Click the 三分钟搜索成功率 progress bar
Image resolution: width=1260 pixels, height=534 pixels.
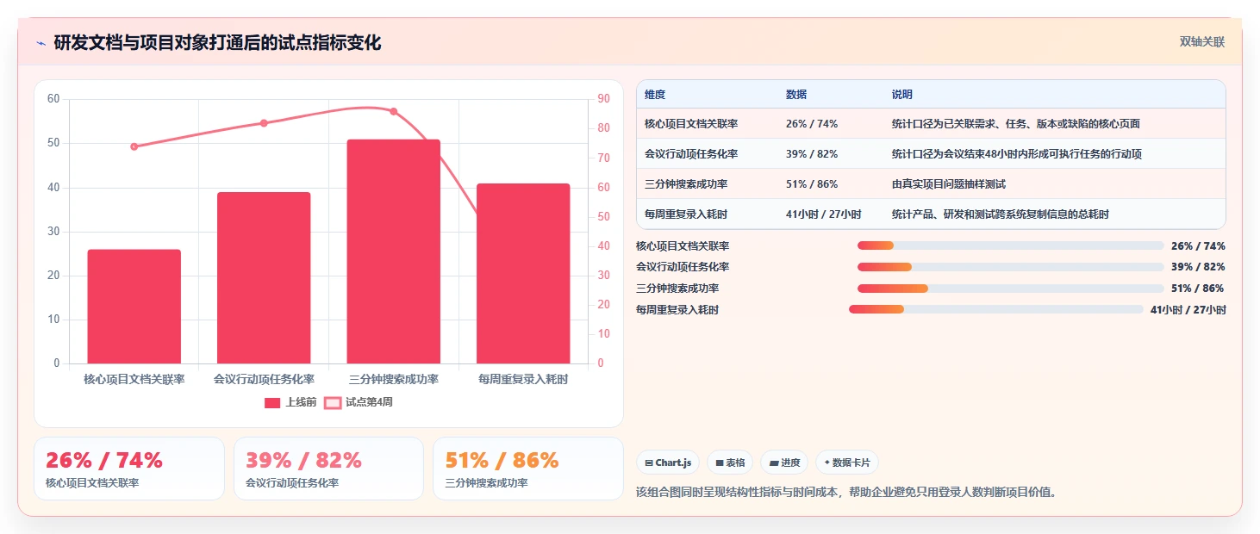point(1010,289)
